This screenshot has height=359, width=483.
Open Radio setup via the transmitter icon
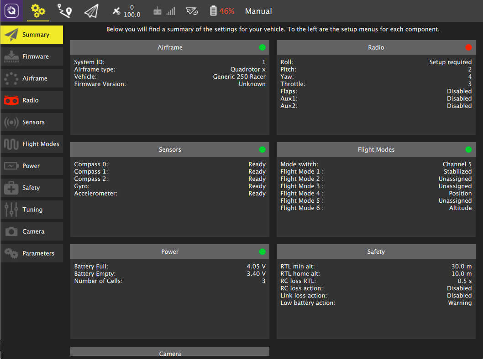coord(31,100)
